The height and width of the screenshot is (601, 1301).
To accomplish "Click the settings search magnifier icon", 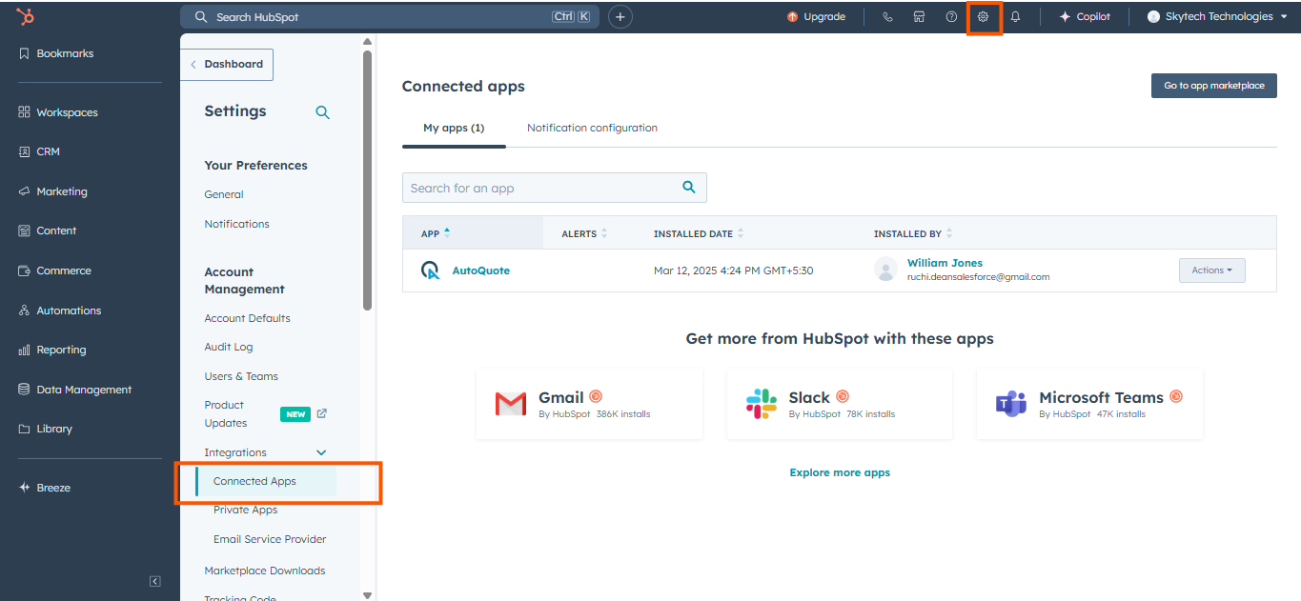I will (x=322, y=112).
